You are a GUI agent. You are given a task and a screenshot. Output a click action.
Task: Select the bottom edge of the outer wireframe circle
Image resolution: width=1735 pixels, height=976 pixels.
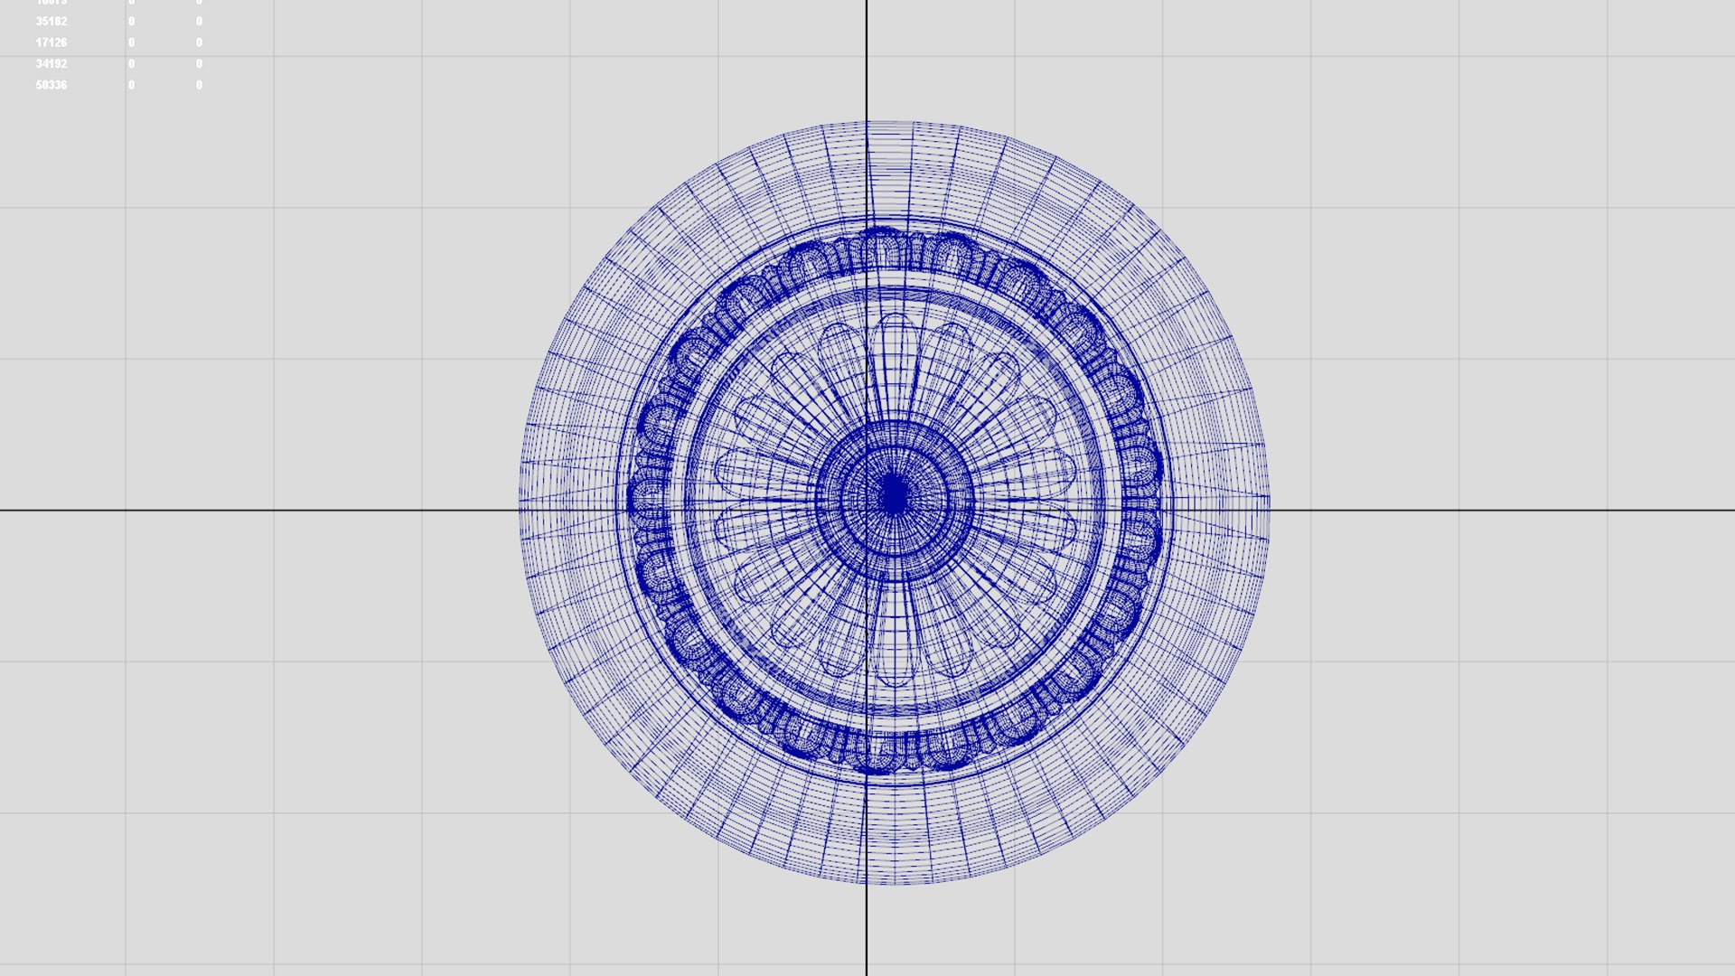coord(894,883)
